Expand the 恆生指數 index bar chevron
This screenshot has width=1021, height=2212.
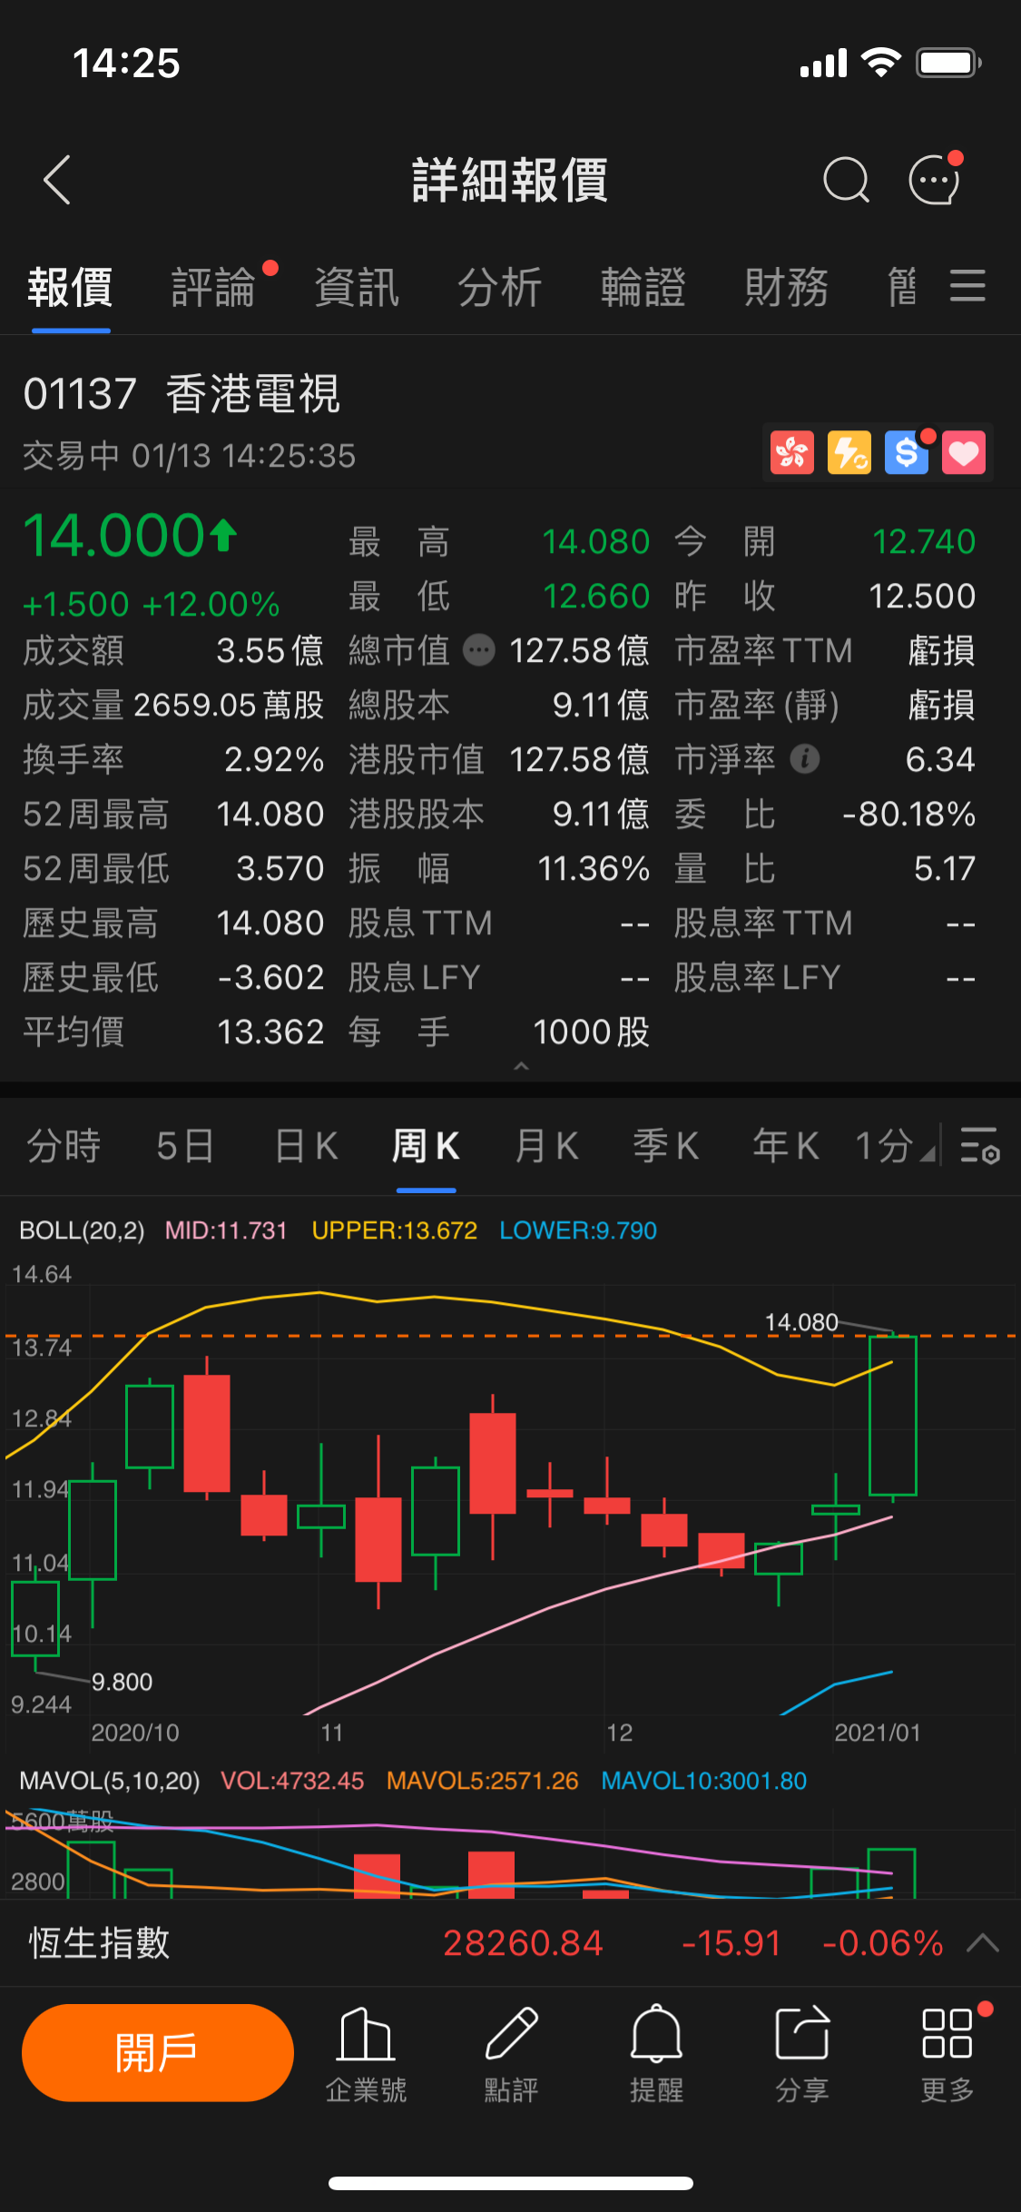pyautogui.click(x=983, y=1943)
